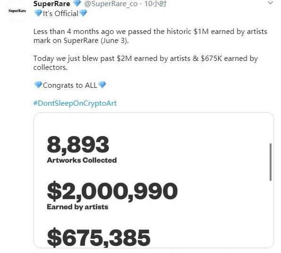281x253 pixels.
Task: Click the SuperRare display name
Action: pos(51,4)
